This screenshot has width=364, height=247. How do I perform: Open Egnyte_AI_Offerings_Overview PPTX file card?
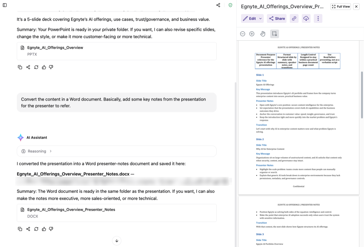coord(117,51)
